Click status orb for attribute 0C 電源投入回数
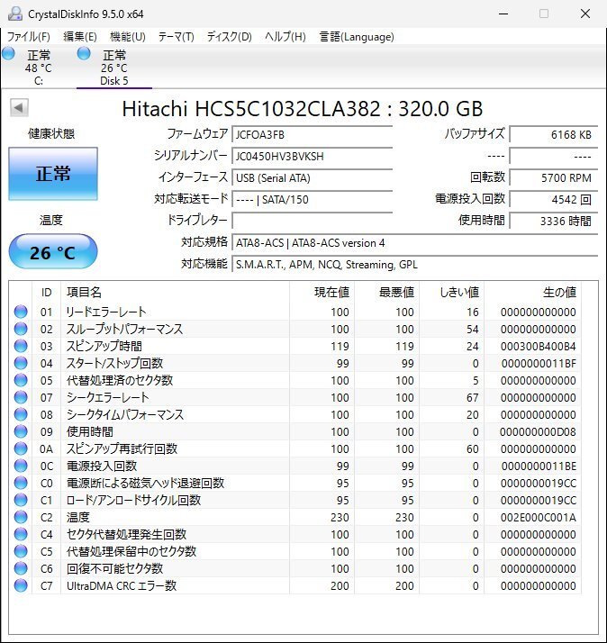The width and height of the screenshot is (607, 643). coord(21,466)
